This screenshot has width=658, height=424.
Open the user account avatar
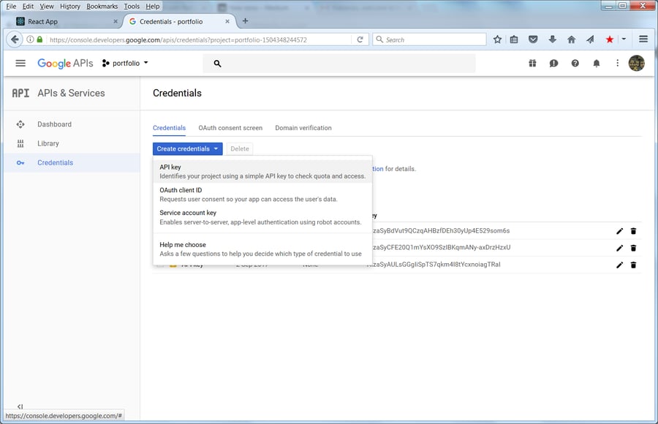(636, 64)
